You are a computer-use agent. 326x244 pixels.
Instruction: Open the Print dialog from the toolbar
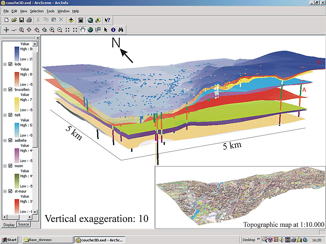[29, 20]
